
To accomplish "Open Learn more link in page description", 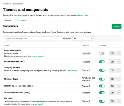I will [x=84, y=15].
